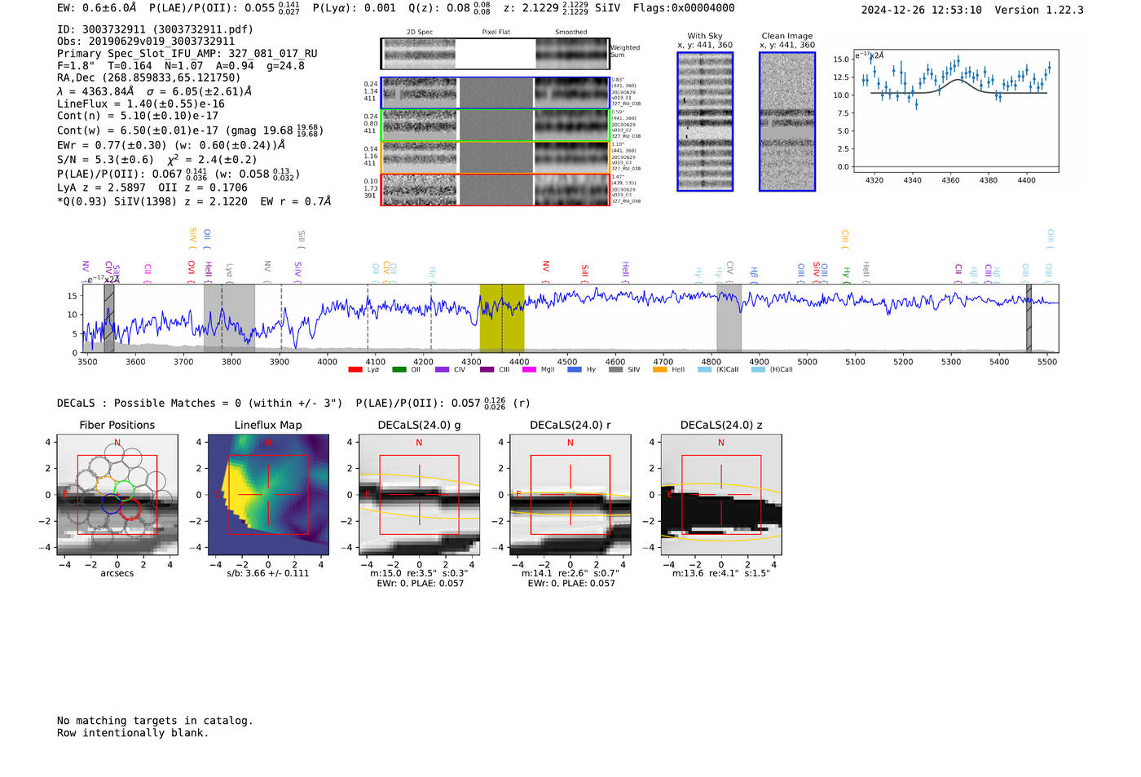Click the (H)CaII legend entry
The image size is (1141, 777).
click(x=772, y=369)
